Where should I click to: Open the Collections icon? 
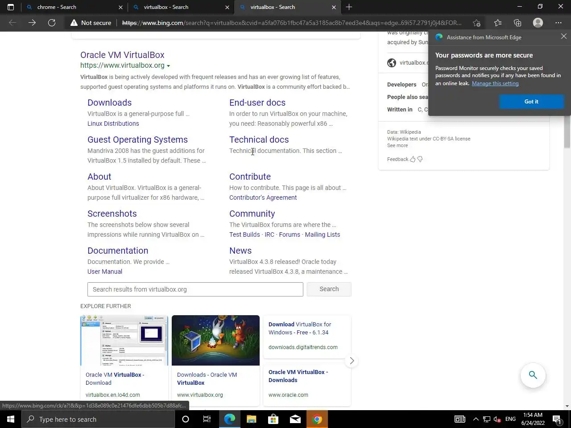517,23
